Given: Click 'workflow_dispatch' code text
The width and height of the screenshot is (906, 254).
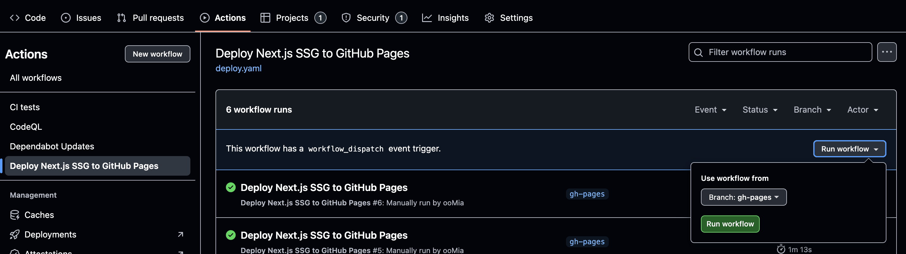Looking at the screenshot, I should [346, 149].
